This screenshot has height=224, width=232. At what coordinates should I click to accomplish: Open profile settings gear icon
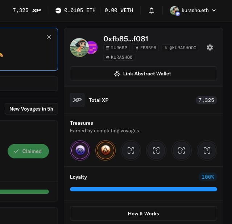click(x=210, y=48)
